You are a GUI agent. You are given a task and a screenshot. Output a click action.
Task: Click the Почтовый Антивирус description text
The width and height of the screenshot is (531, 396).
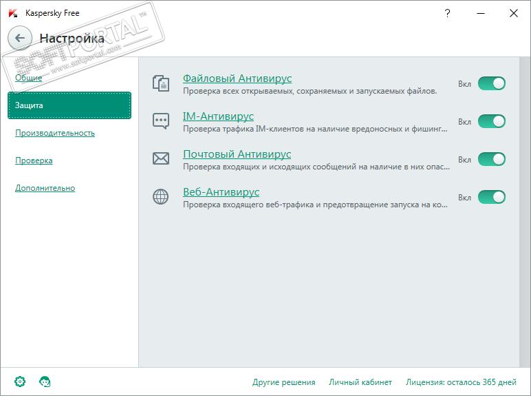pos(316,167)
